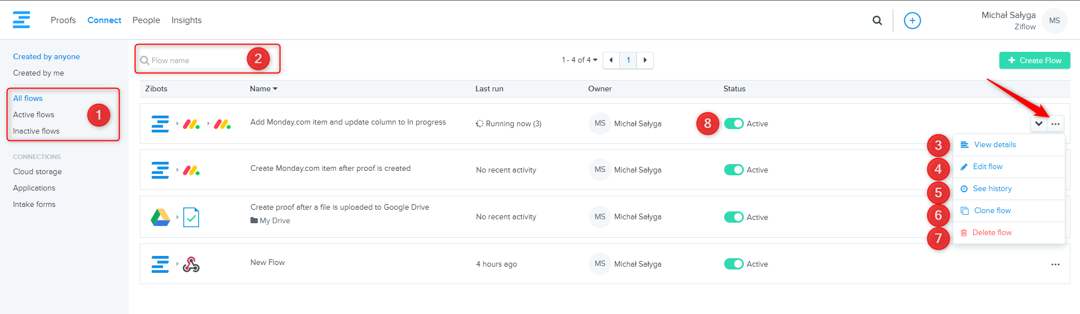Open the Inactive flows filter link
The height and width of the screenshot is (314, 1080).
tap(36, 131)
